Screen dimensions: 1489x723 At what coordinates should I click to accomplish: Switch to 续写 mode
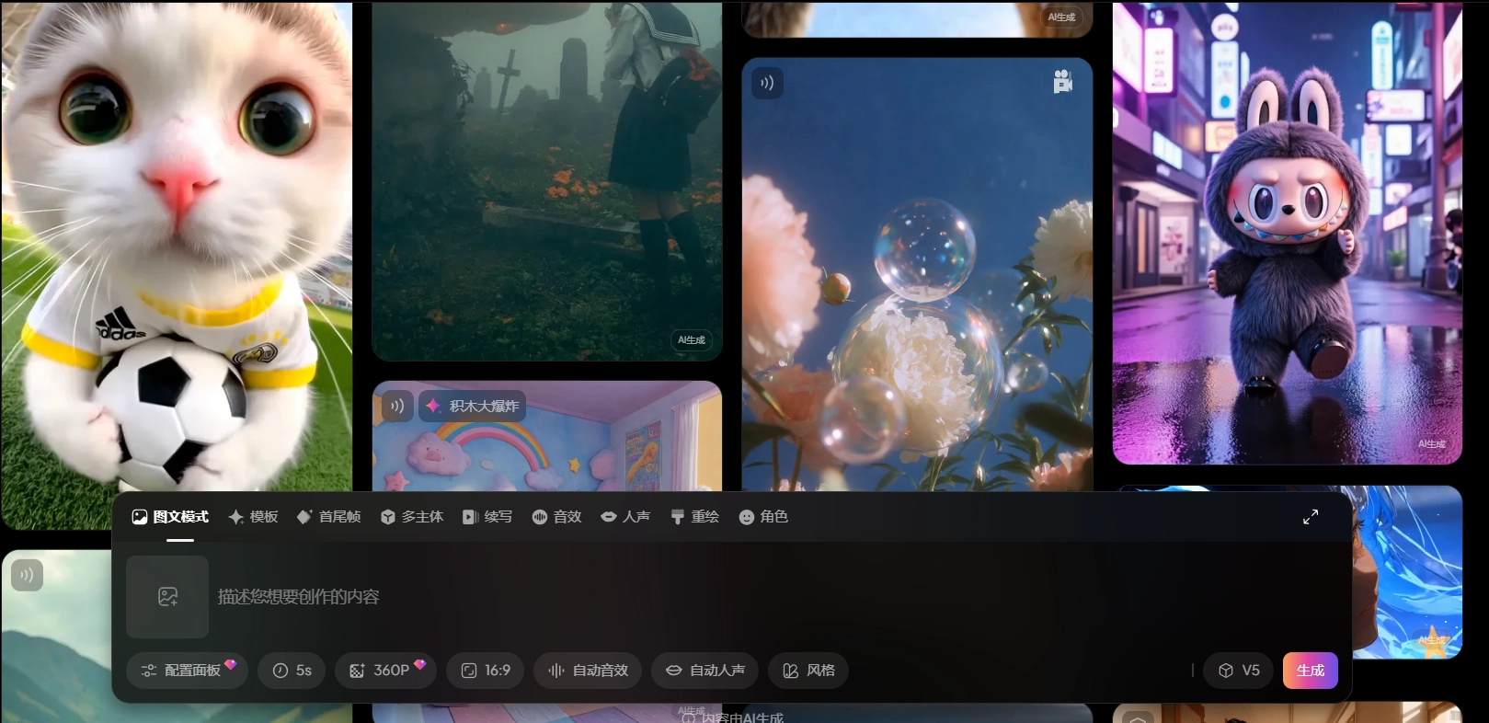click(487, 517)
